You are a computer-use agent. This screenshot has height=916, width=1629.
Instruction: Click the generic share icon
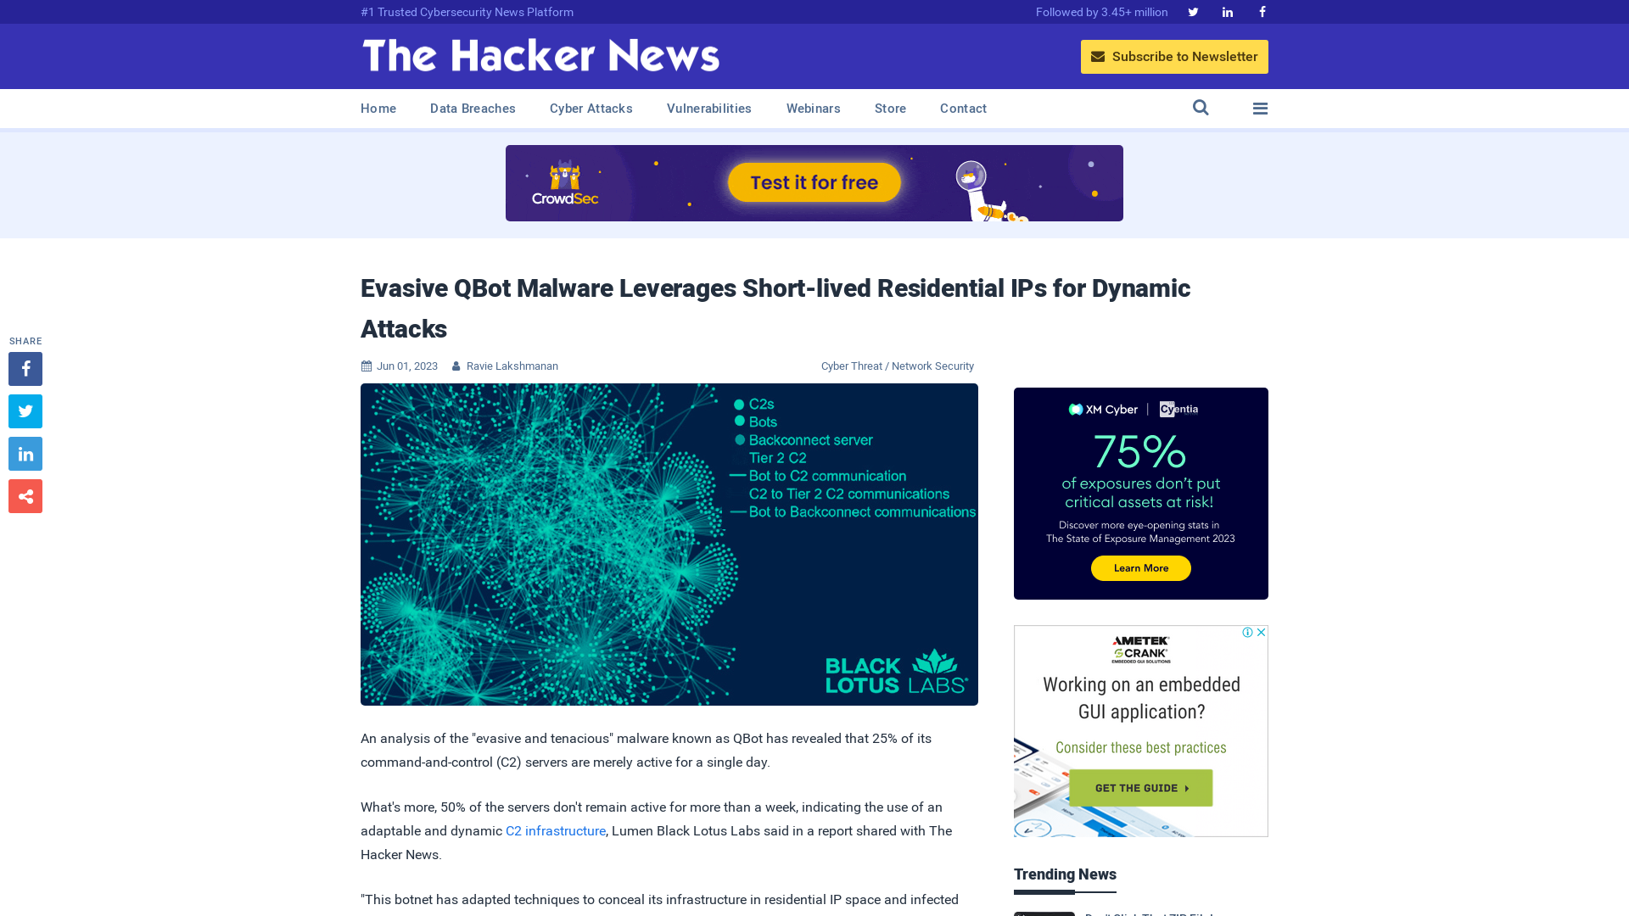click(25, 496)
